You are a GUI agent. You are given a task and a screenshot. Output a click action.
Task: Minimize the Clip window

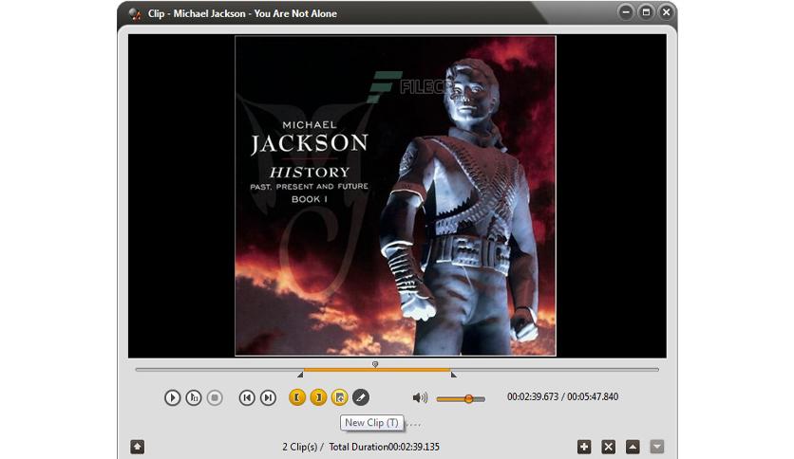(x=626, y=12)
